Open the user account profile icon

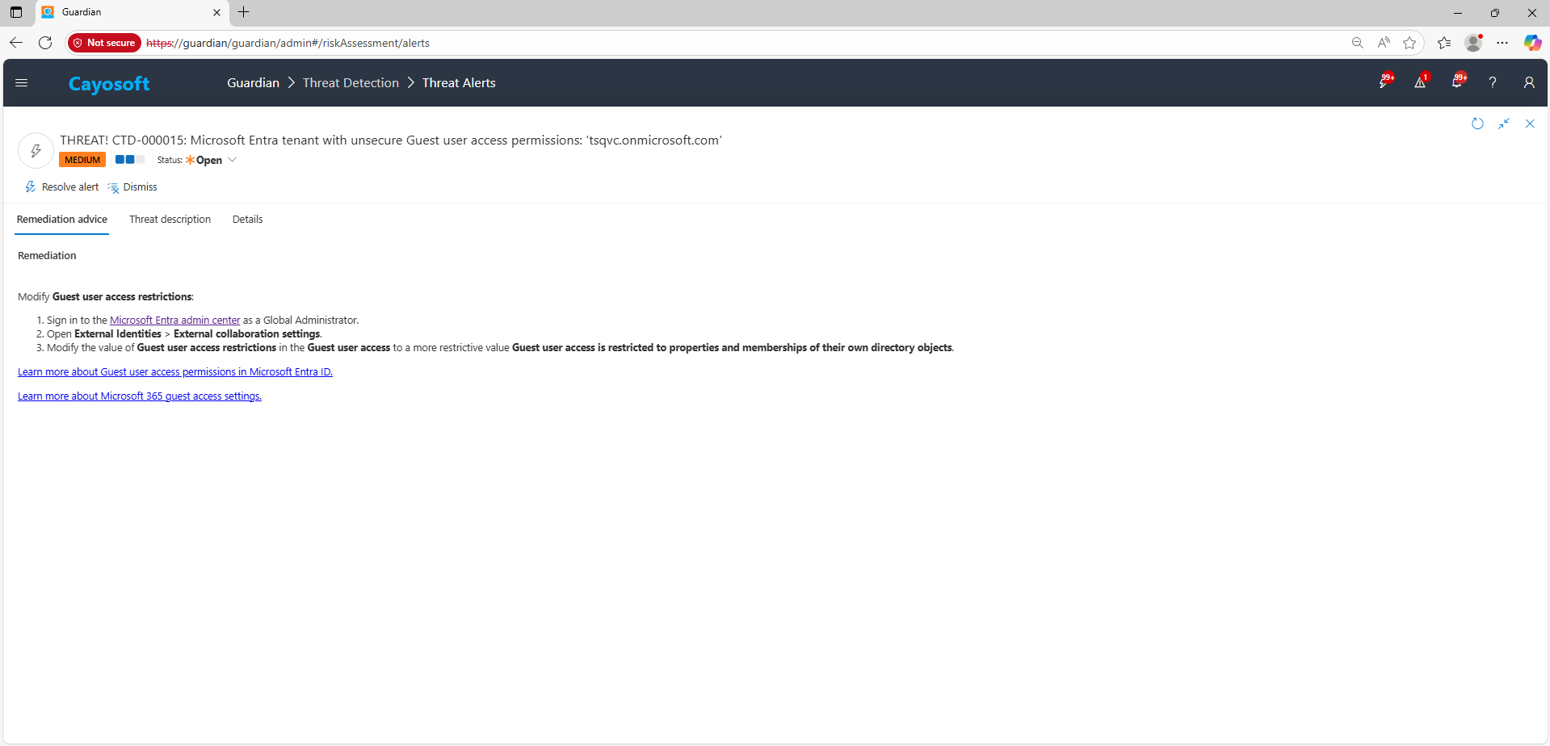point(1529,82)
